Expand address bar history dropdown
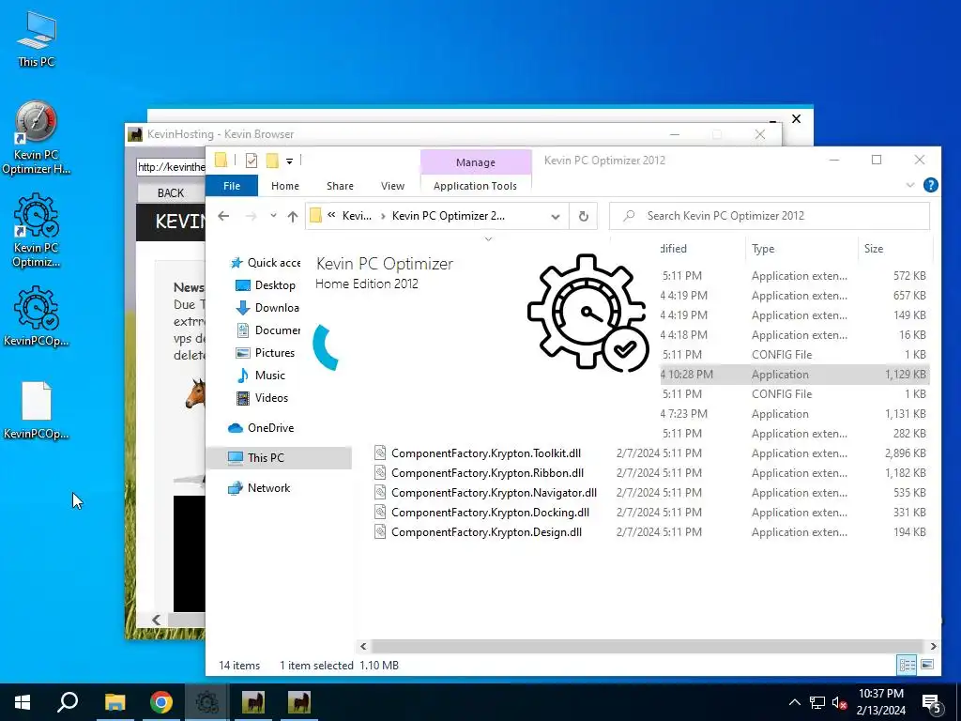This screenshot has height=721, width=961. 556,217
